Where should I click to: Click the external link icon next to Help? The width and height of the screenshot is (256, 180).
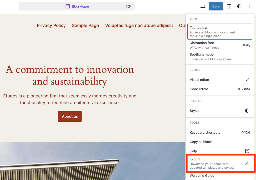[247, 151]
